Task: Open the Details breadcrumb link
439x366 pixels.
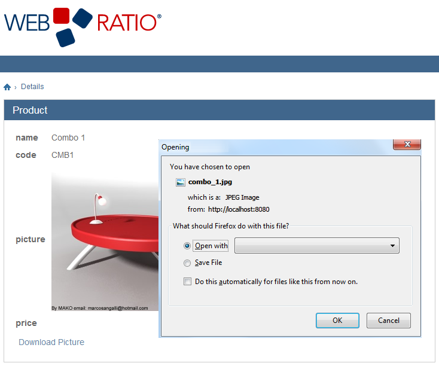Action: (32, 87)
